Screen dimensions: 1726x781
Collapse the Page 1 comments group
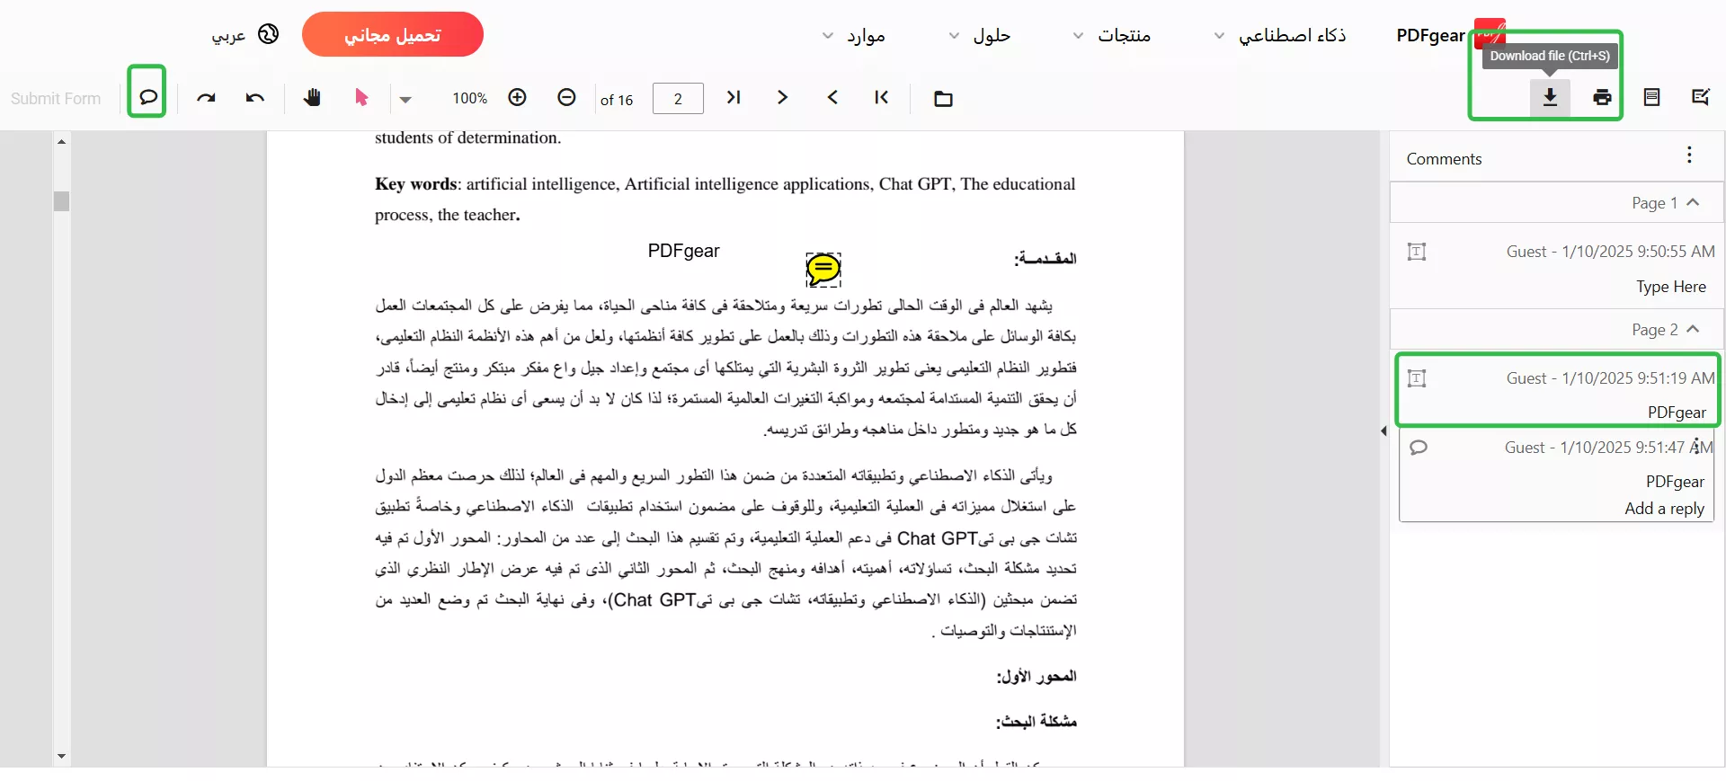1693,202
